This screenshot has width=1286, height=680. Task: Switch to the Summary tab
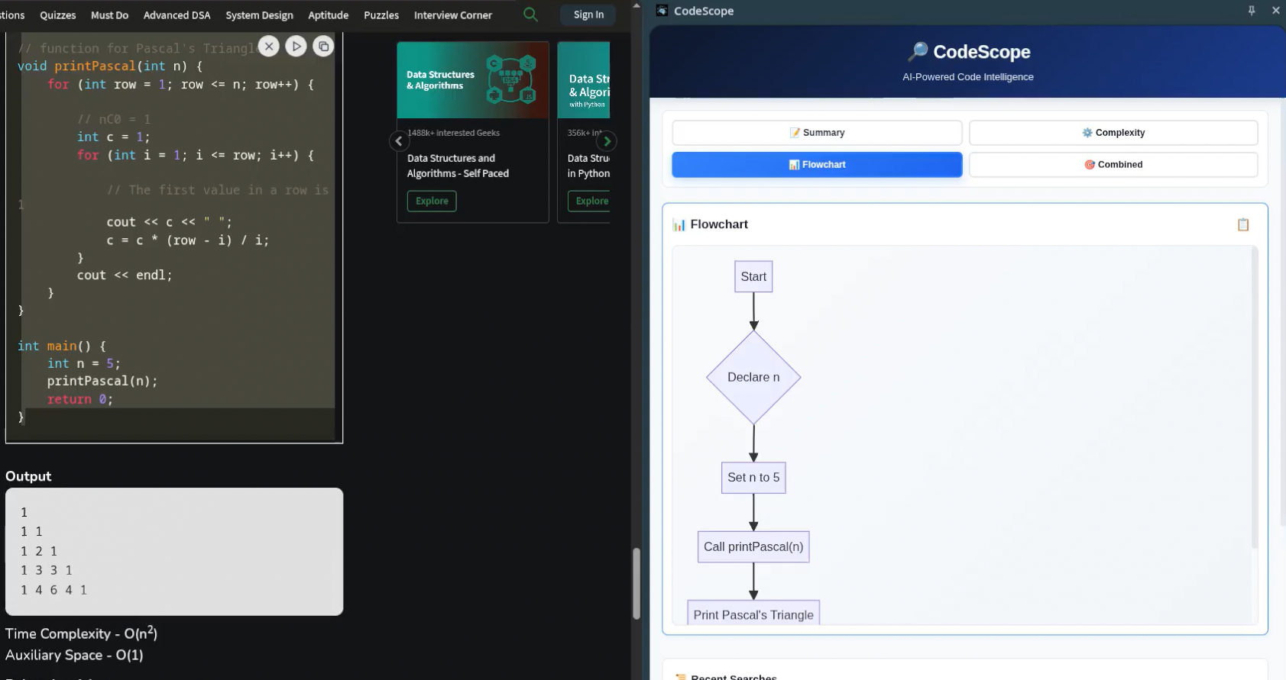pos(817,133)
